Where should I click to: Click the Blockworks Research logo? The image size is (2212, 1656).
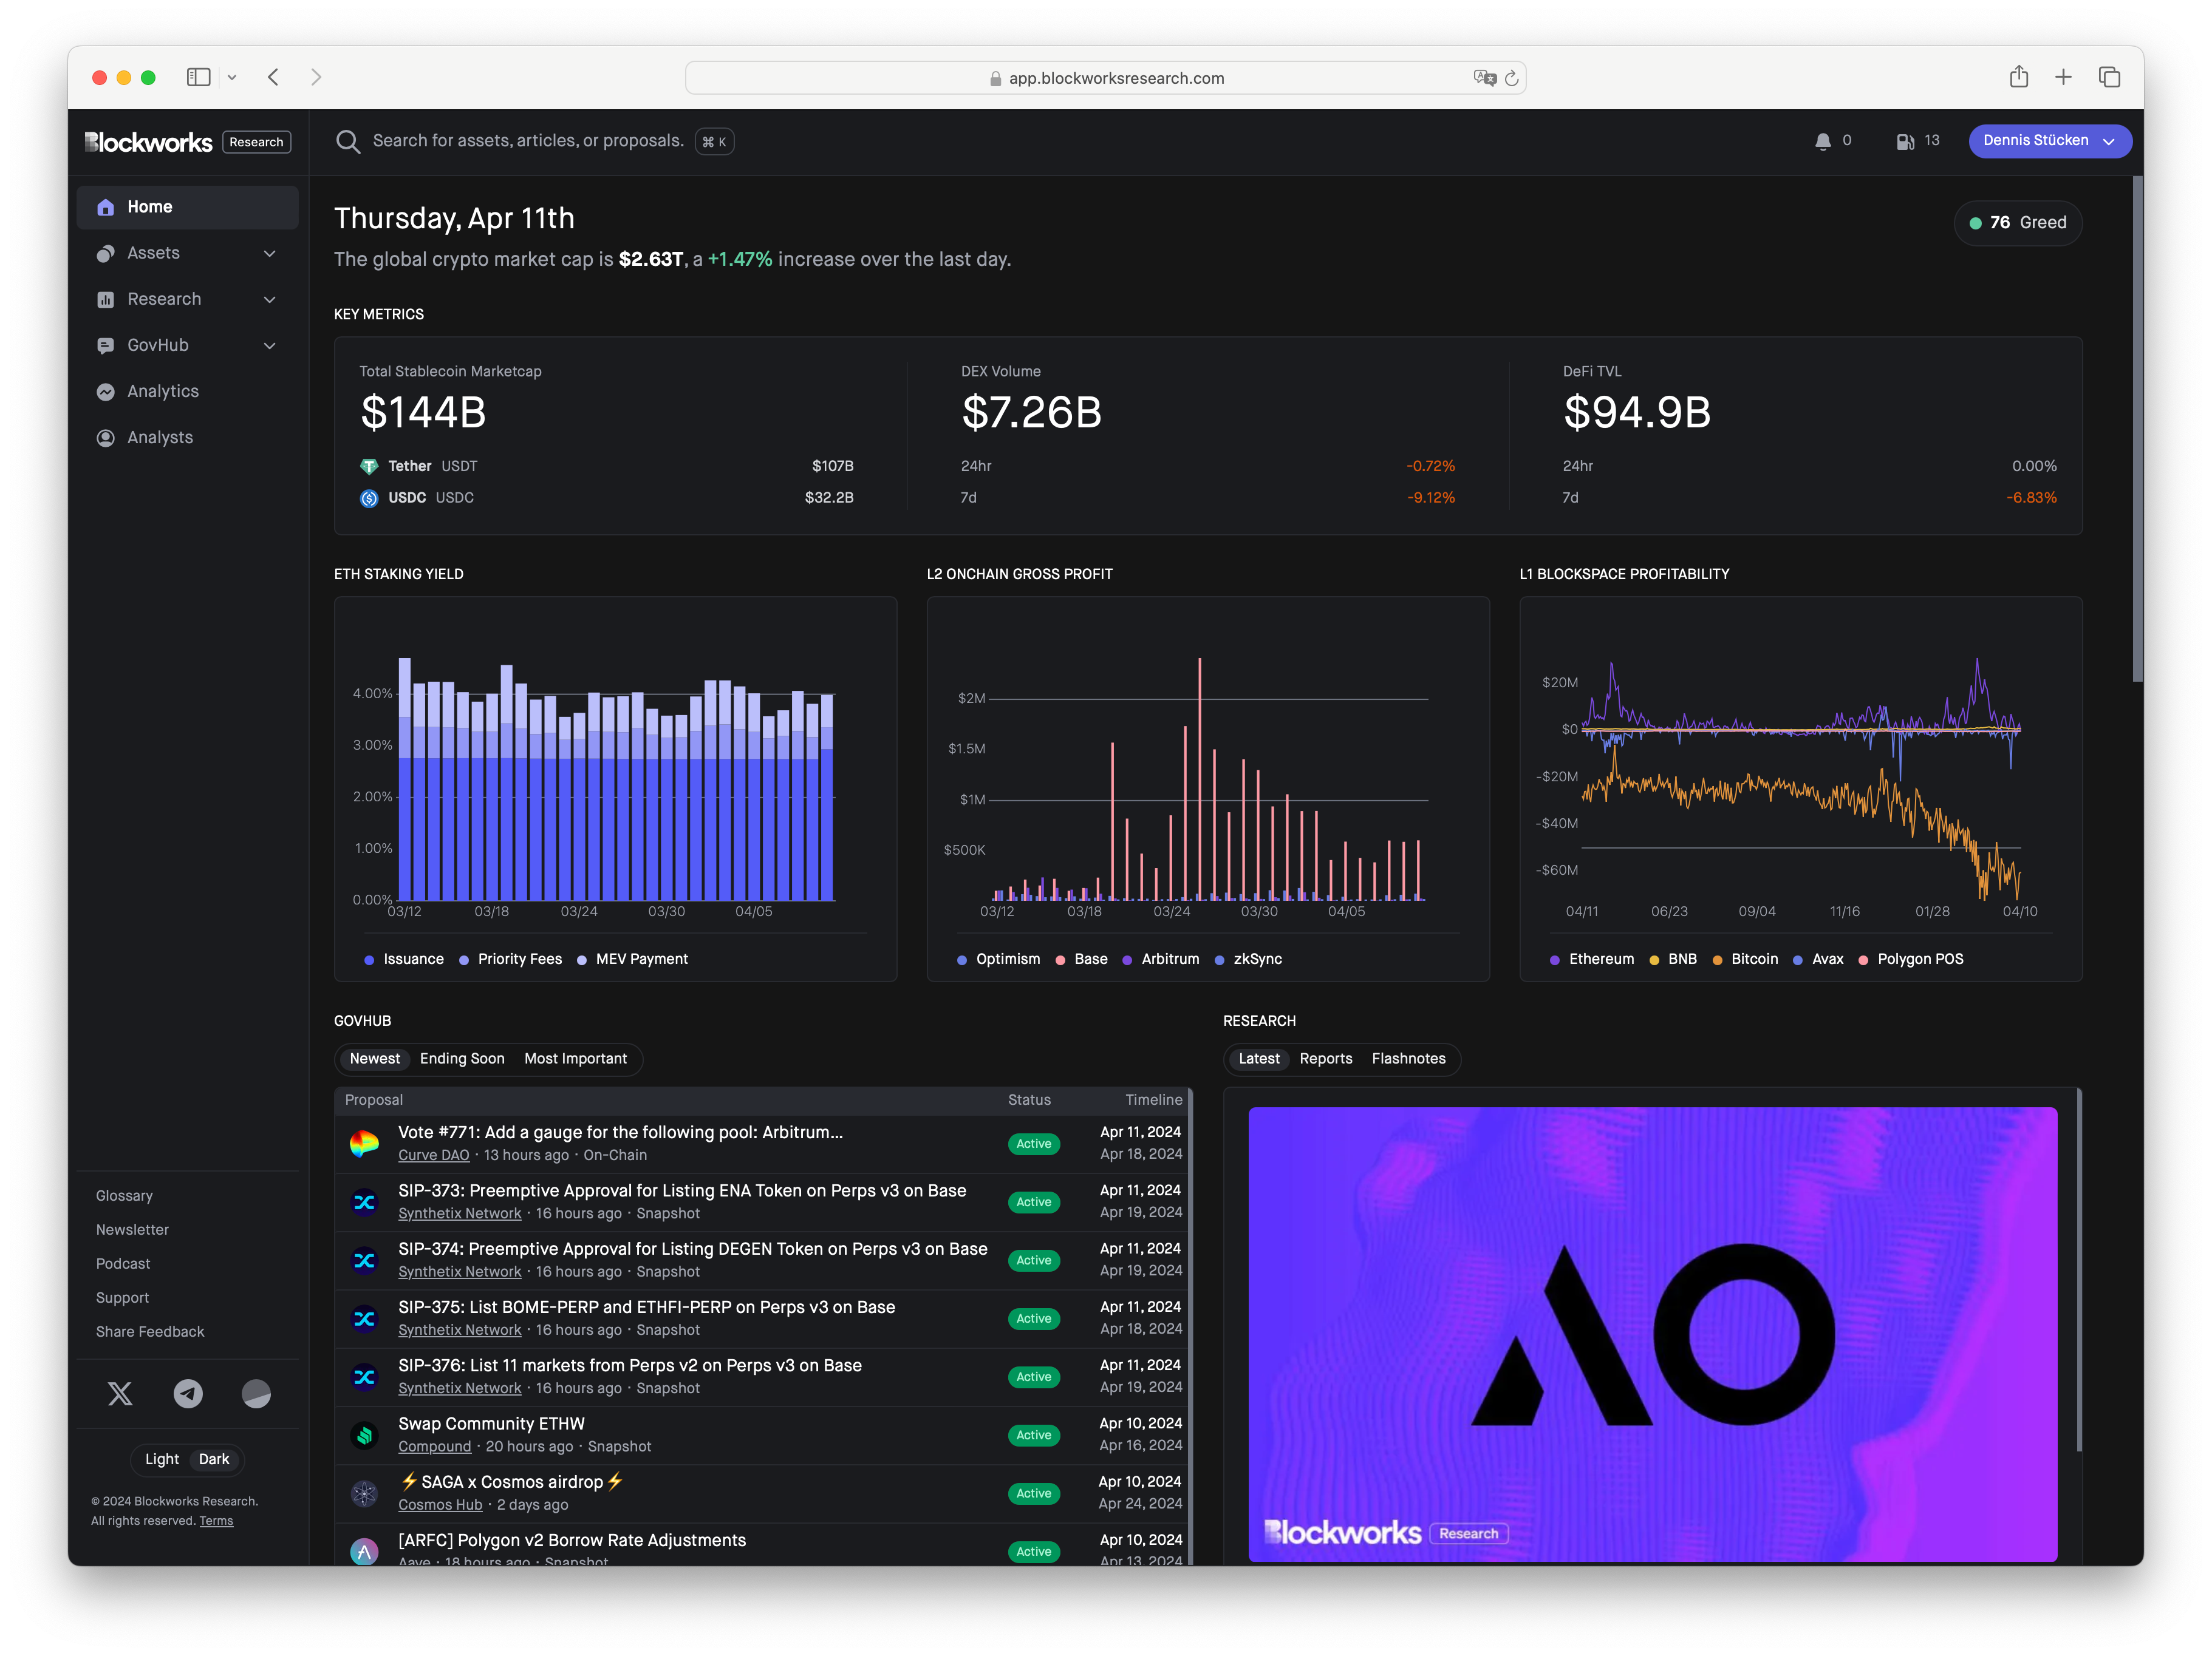[x=187, y=142]
